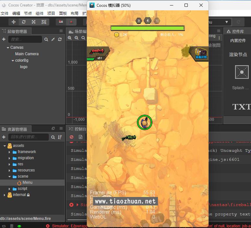Expand the res folder
The width and height of the screenshot is (251, 228).
[x=9, y=164]
